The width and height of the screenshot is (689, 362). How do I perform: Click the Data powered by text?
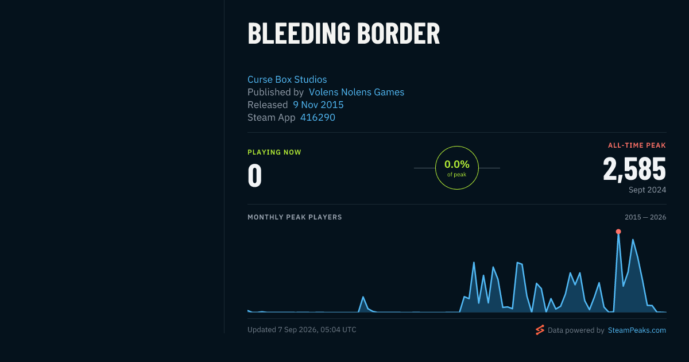point(576,330)
